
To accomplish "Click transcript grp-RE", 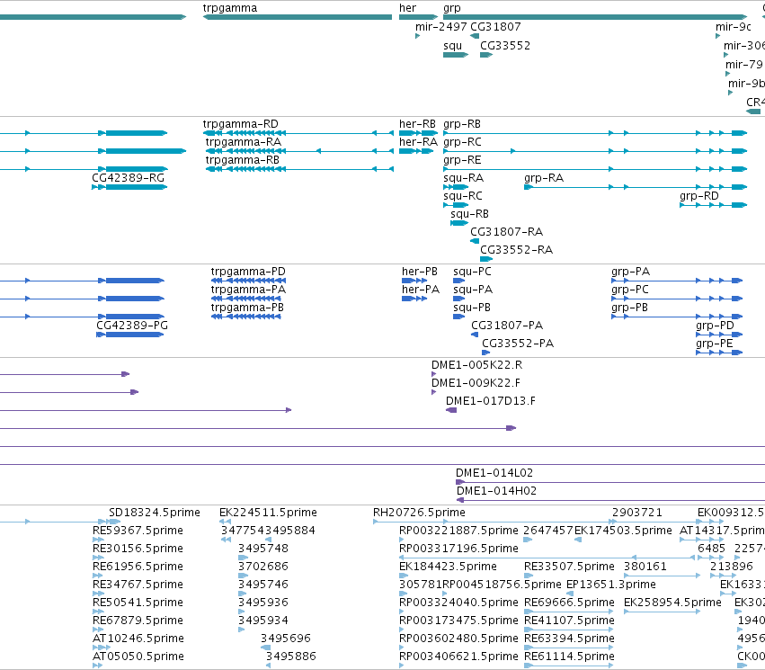I will pos(595,169).
